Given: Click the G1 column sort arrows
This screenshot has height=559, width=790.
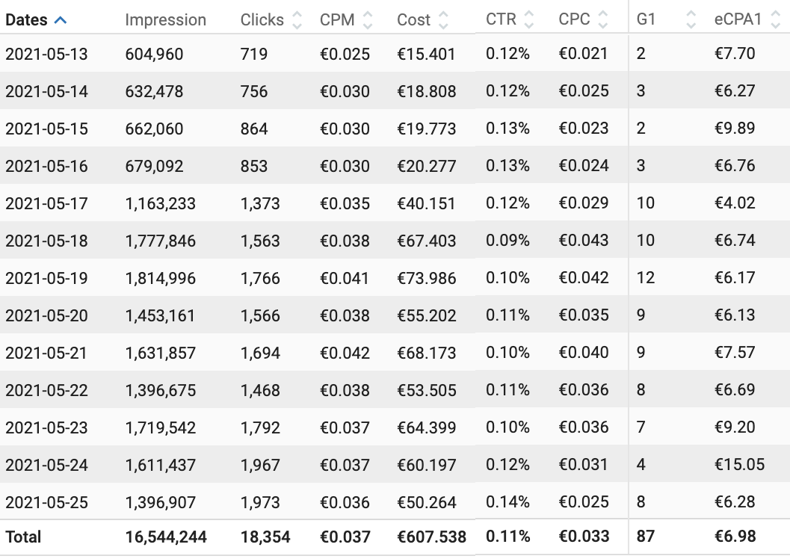Looking at the screenshot, I should tap(691, 19).
